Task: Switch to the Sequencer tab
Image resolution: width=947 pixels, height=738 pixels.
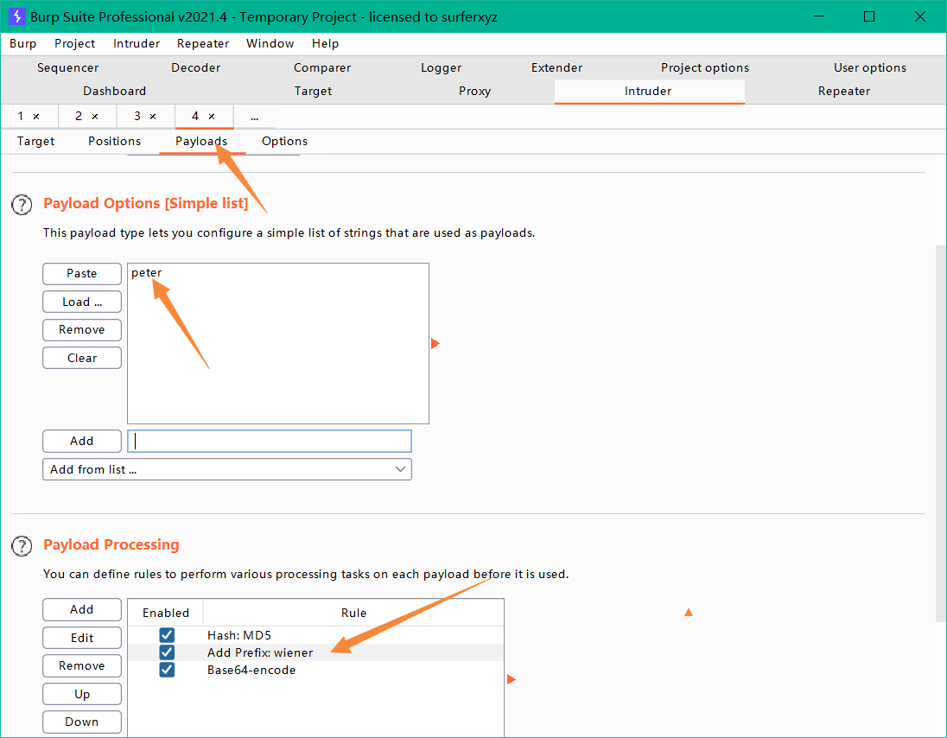Action: tap(67, 67)
